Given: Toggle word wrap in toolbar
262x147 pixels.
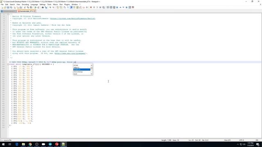Looking at the screenshot, I should 65,7.
